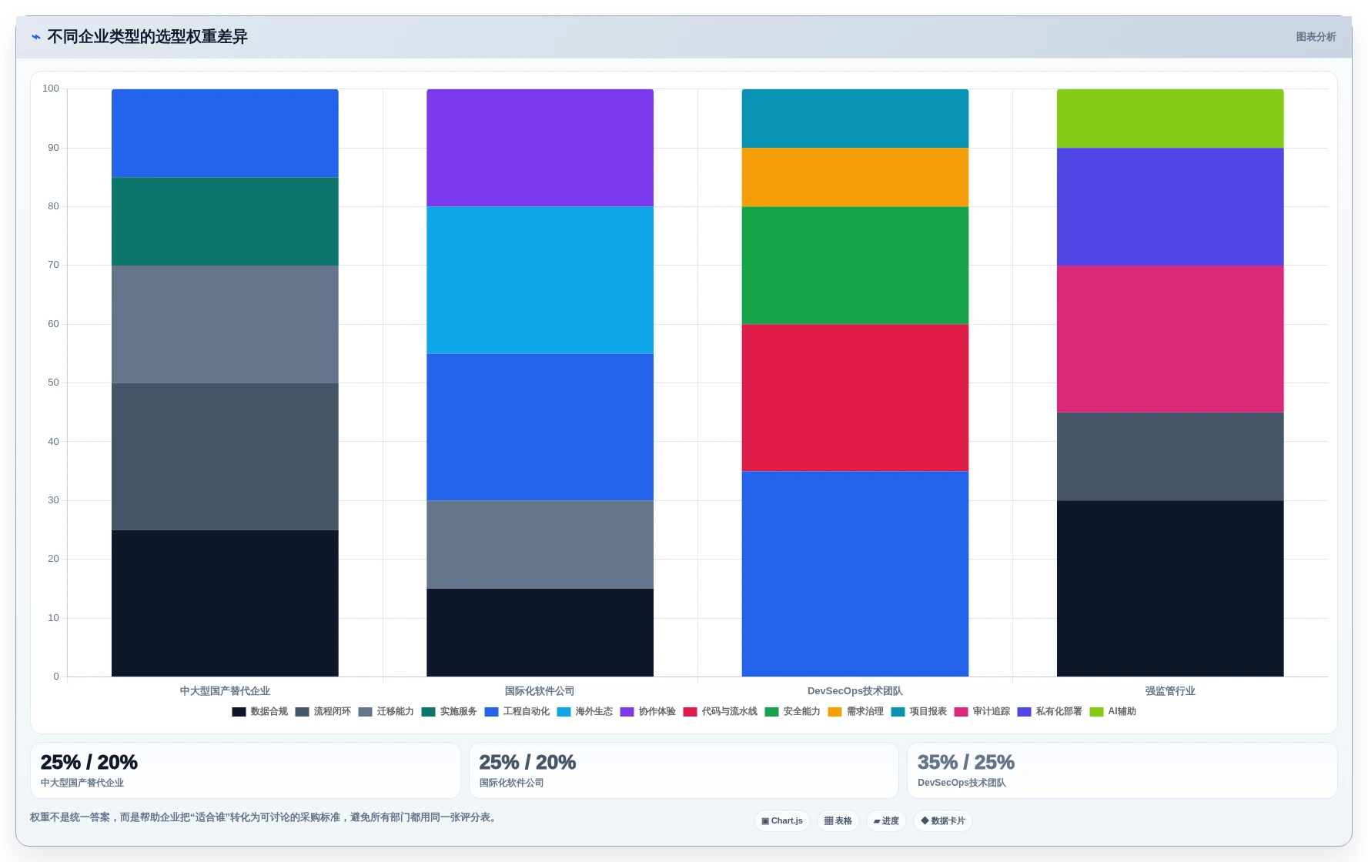Toggle the 流程闭环 legend item
The image size is (1368, 862).
[x=323, y=712]
